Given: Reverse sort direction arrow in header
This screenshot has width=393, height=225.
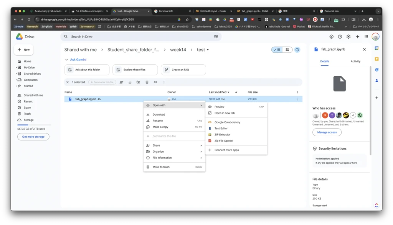Looking at the screenshot, I should (x=236, y=92).
